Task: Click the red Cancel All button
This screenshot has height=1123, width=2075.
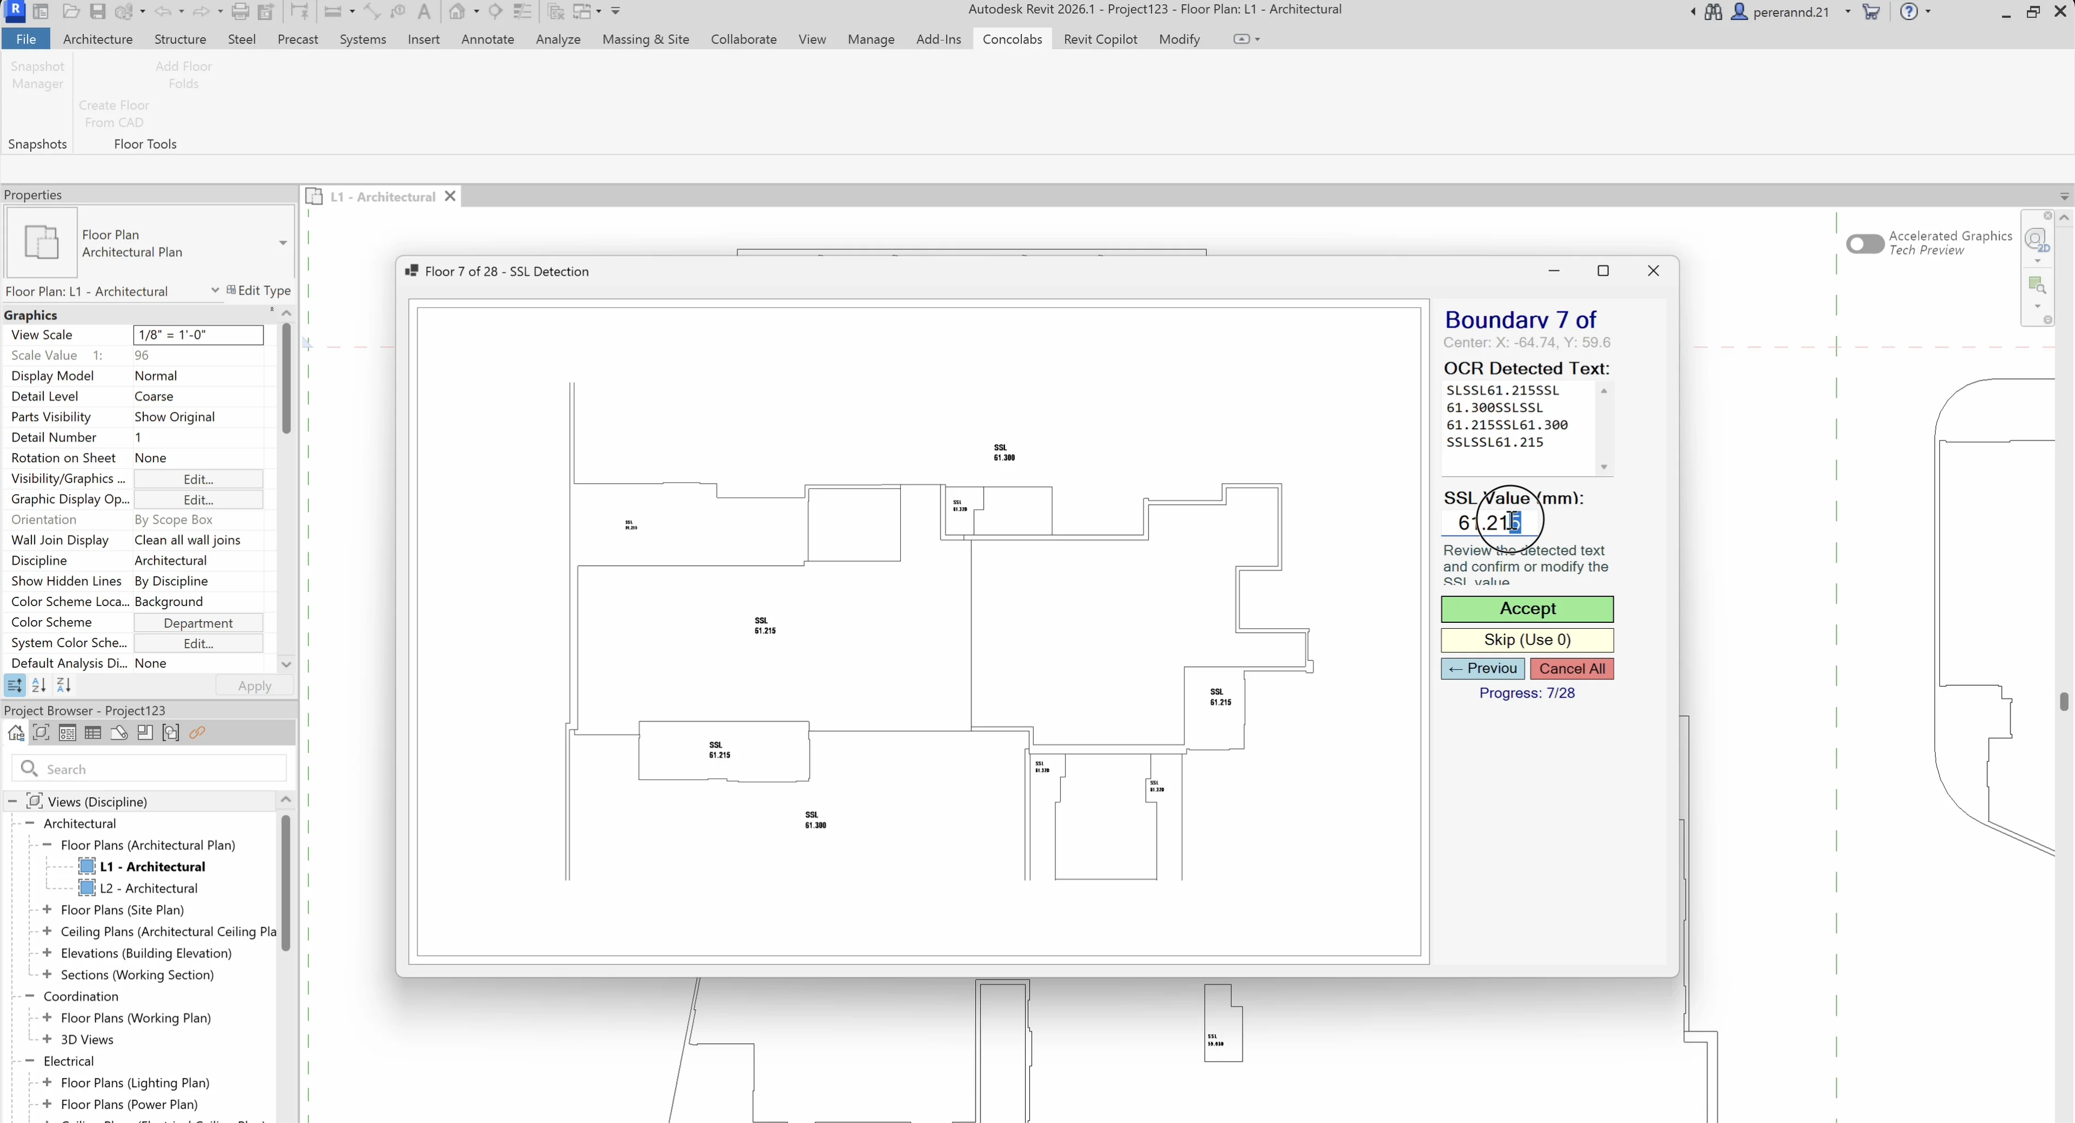Action: click(1571, 668)
